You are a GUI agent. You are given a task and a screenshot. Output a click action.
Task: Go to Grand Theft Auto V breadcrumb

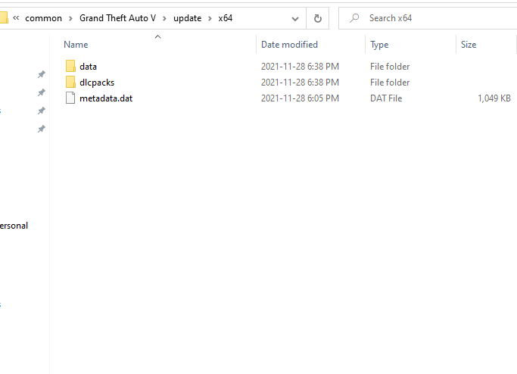(118, 18)
